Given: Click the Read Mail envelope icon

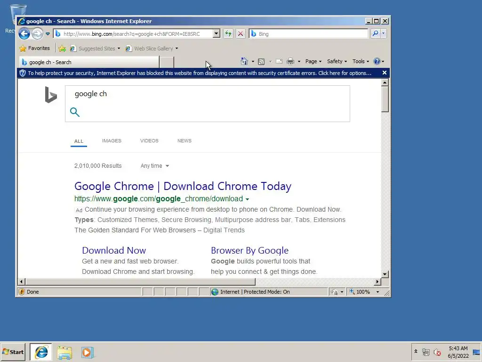Looking at the screenshot, I should [279, 61].
